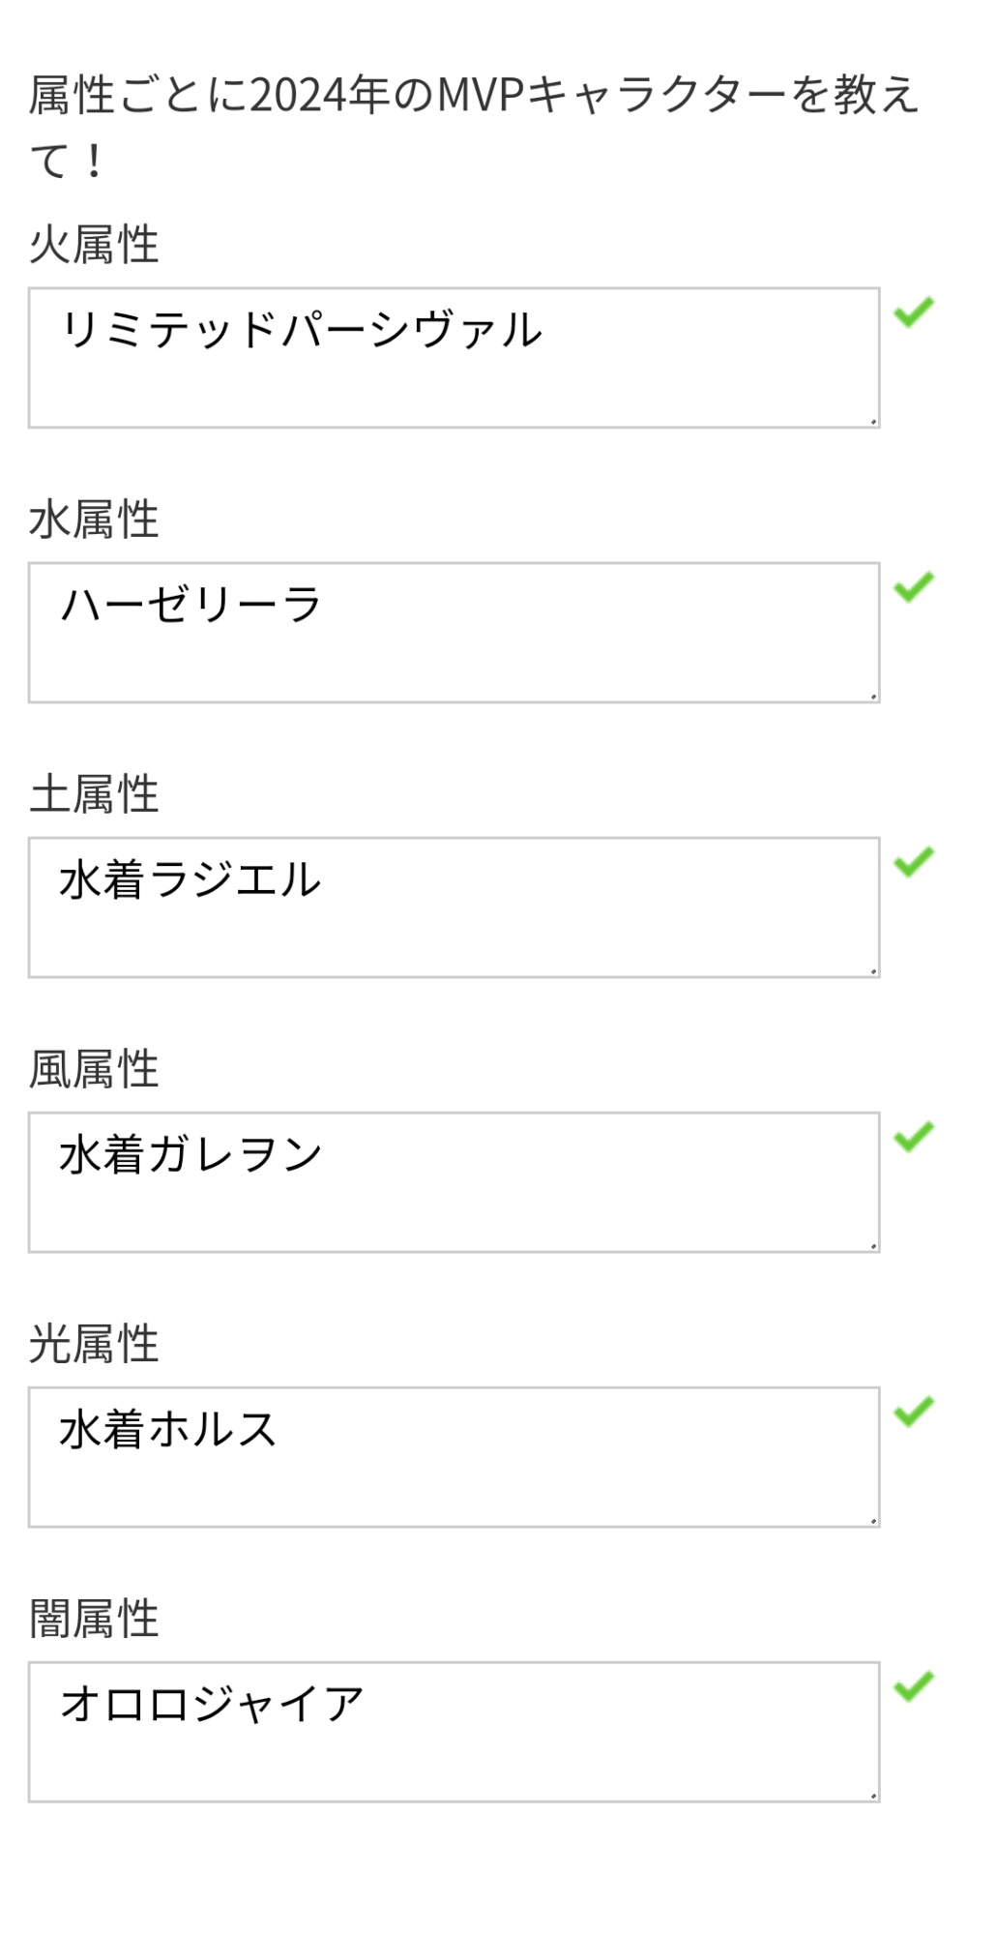996x1935 pixels.
Task: Focus the 水属性 field containing ハーゼリーラ
Action: pyautogui.click(x=454, y=633)
